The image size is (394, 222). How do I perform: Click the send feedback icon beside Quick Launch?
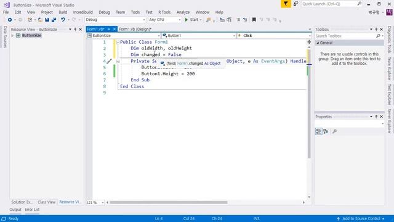(296, 4)
